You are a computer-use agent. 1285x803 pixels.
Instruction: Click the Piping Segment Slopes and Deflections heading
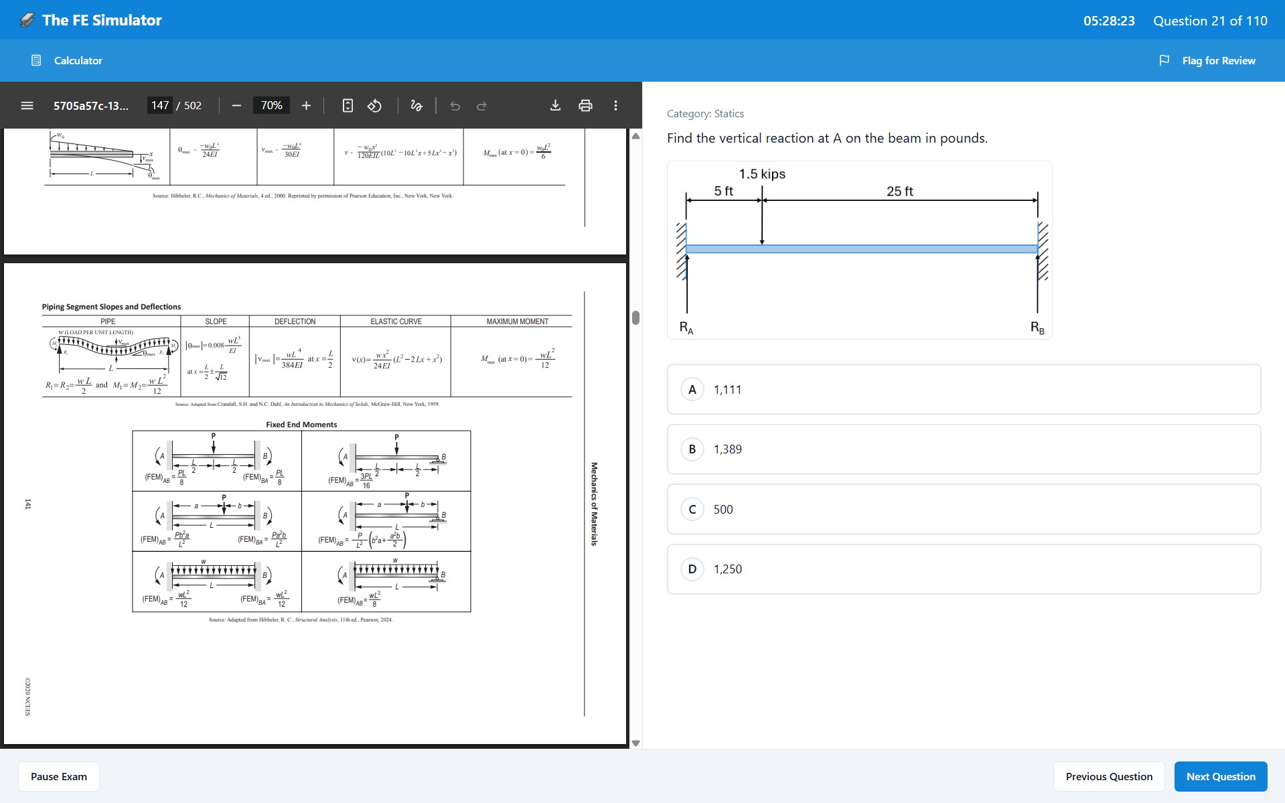click(x=111, y=307)
